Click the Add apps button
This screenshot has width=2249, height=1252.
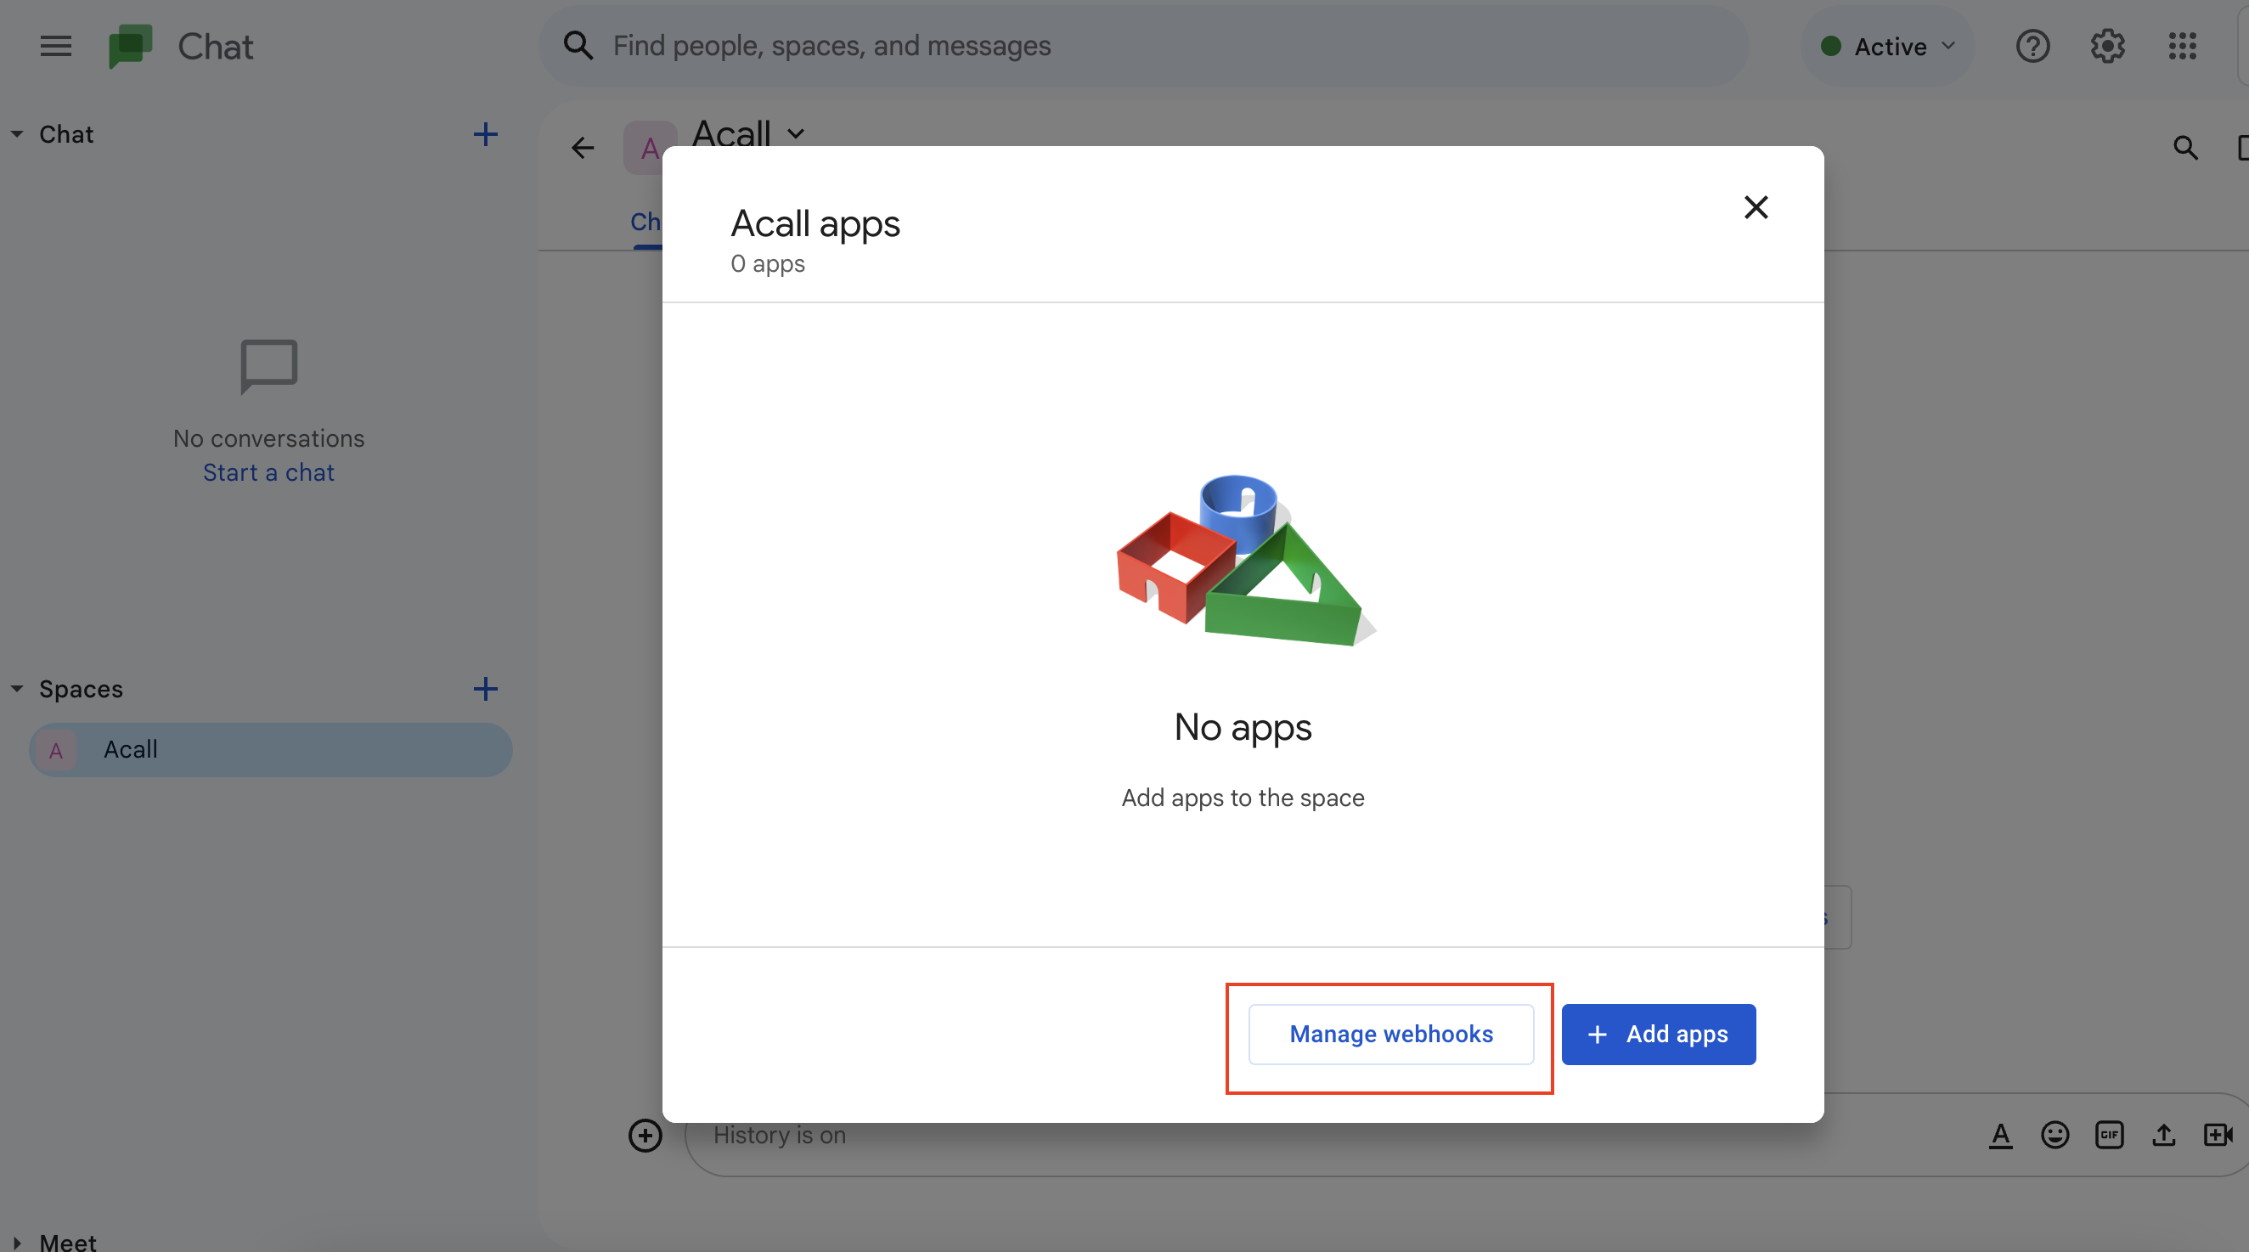tap(1658, 1035)
